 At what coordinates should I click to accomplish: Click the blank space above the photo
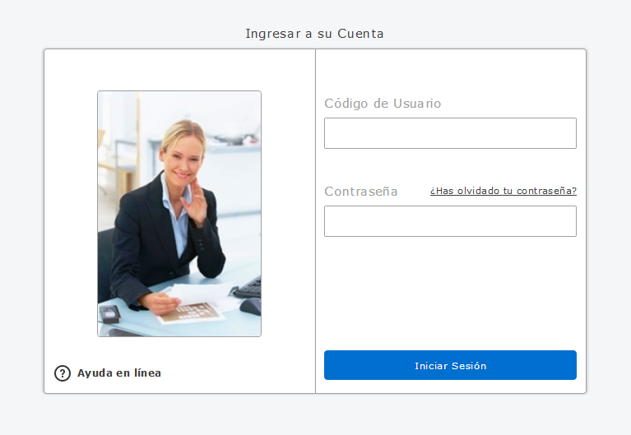pos(179,70)
